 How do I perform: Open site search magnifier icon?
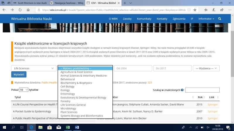coord(220,19)
